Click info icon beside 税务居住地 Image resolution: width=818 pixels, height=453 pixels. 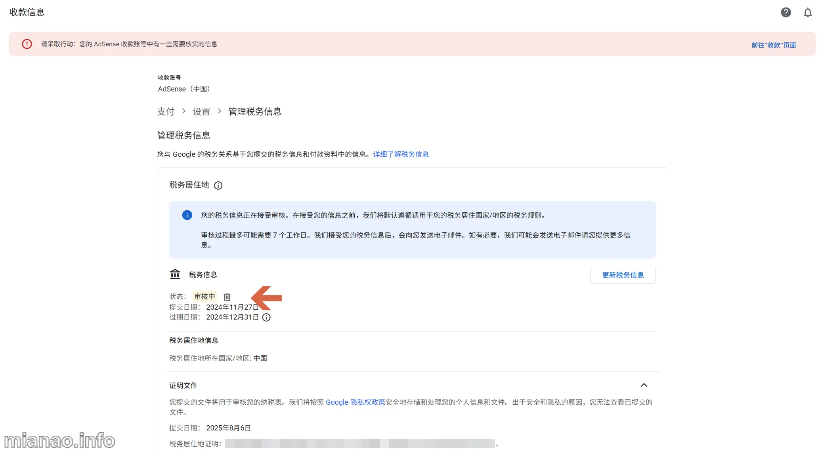tap(218, 185)
